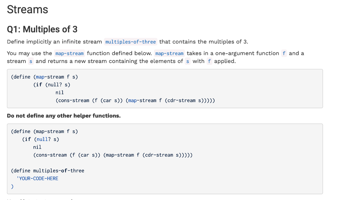Click the Streams page heading
339x200 pixels.
(27, 10)
